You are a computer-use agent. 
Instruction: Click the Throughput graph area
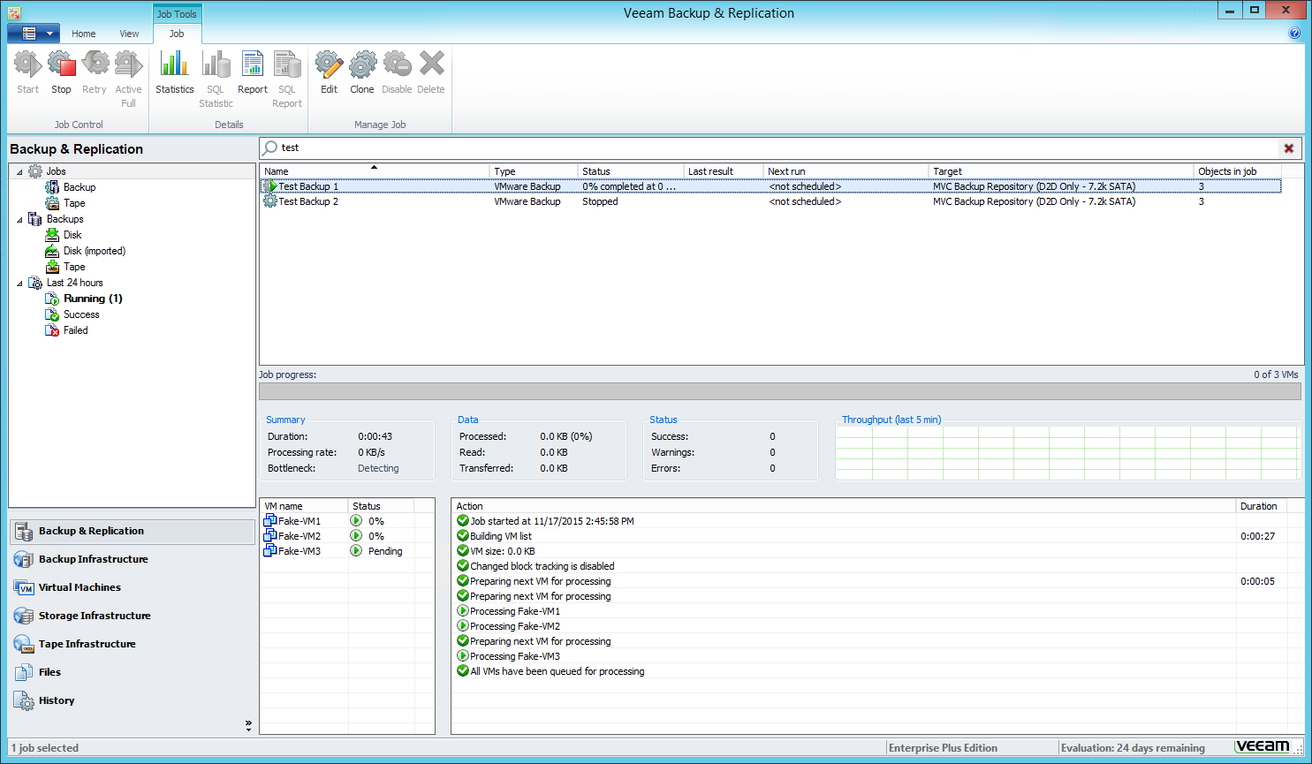pos(1068,453)
